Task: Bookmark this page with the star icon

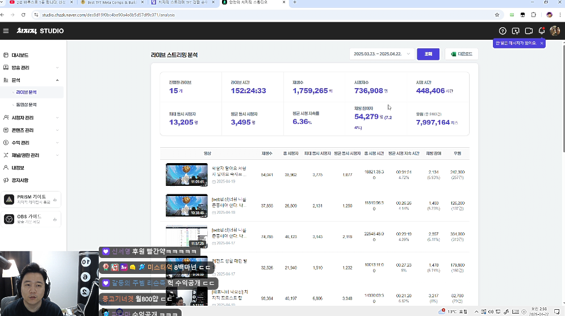Action: point(497,15)
